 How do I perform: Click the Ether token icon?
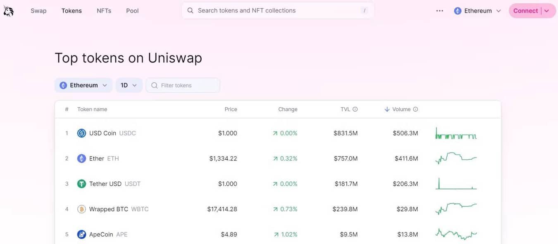pos(81,158)
